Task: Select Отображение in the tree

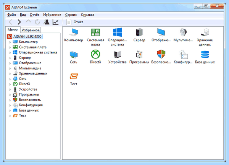Action: pyautogui.click(x=30, y=63)
